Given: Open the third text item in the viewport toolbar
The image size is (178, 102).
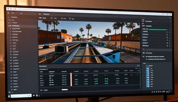Looking at the screenshot, I should [63, 19].
